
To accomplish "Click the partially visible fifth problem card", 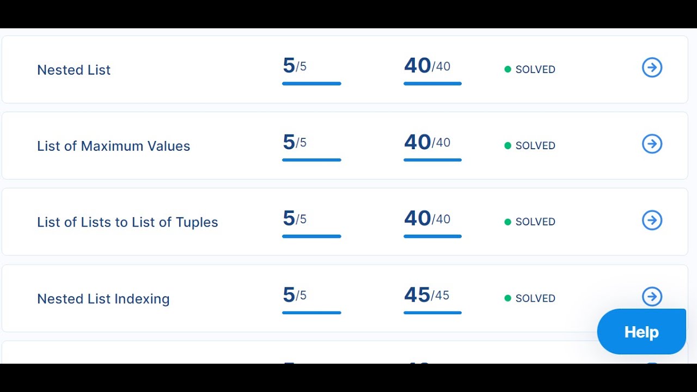I will (x=163, y=353).
